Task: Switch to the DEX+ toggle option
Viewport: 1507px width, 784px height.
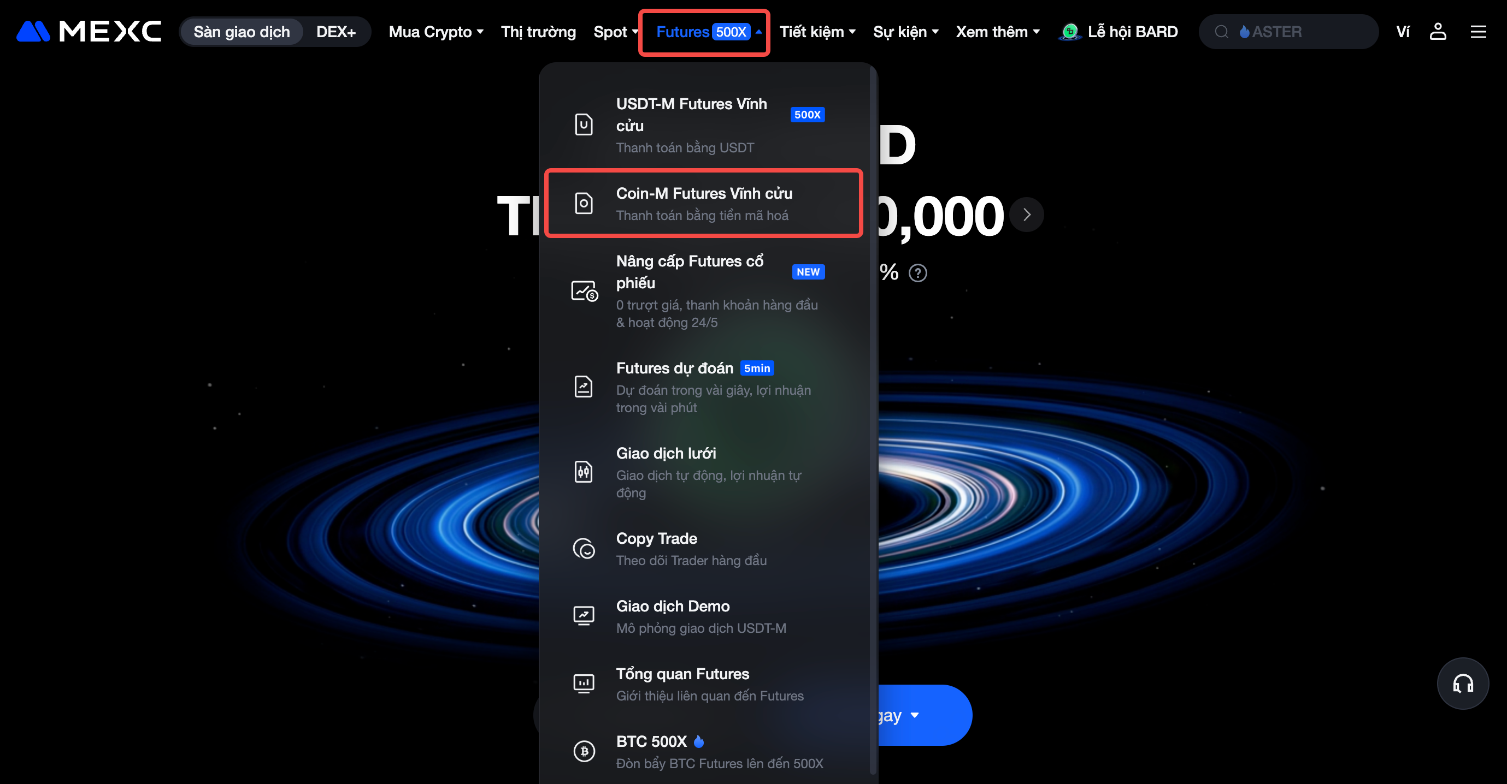Action: tap(336, 32)
